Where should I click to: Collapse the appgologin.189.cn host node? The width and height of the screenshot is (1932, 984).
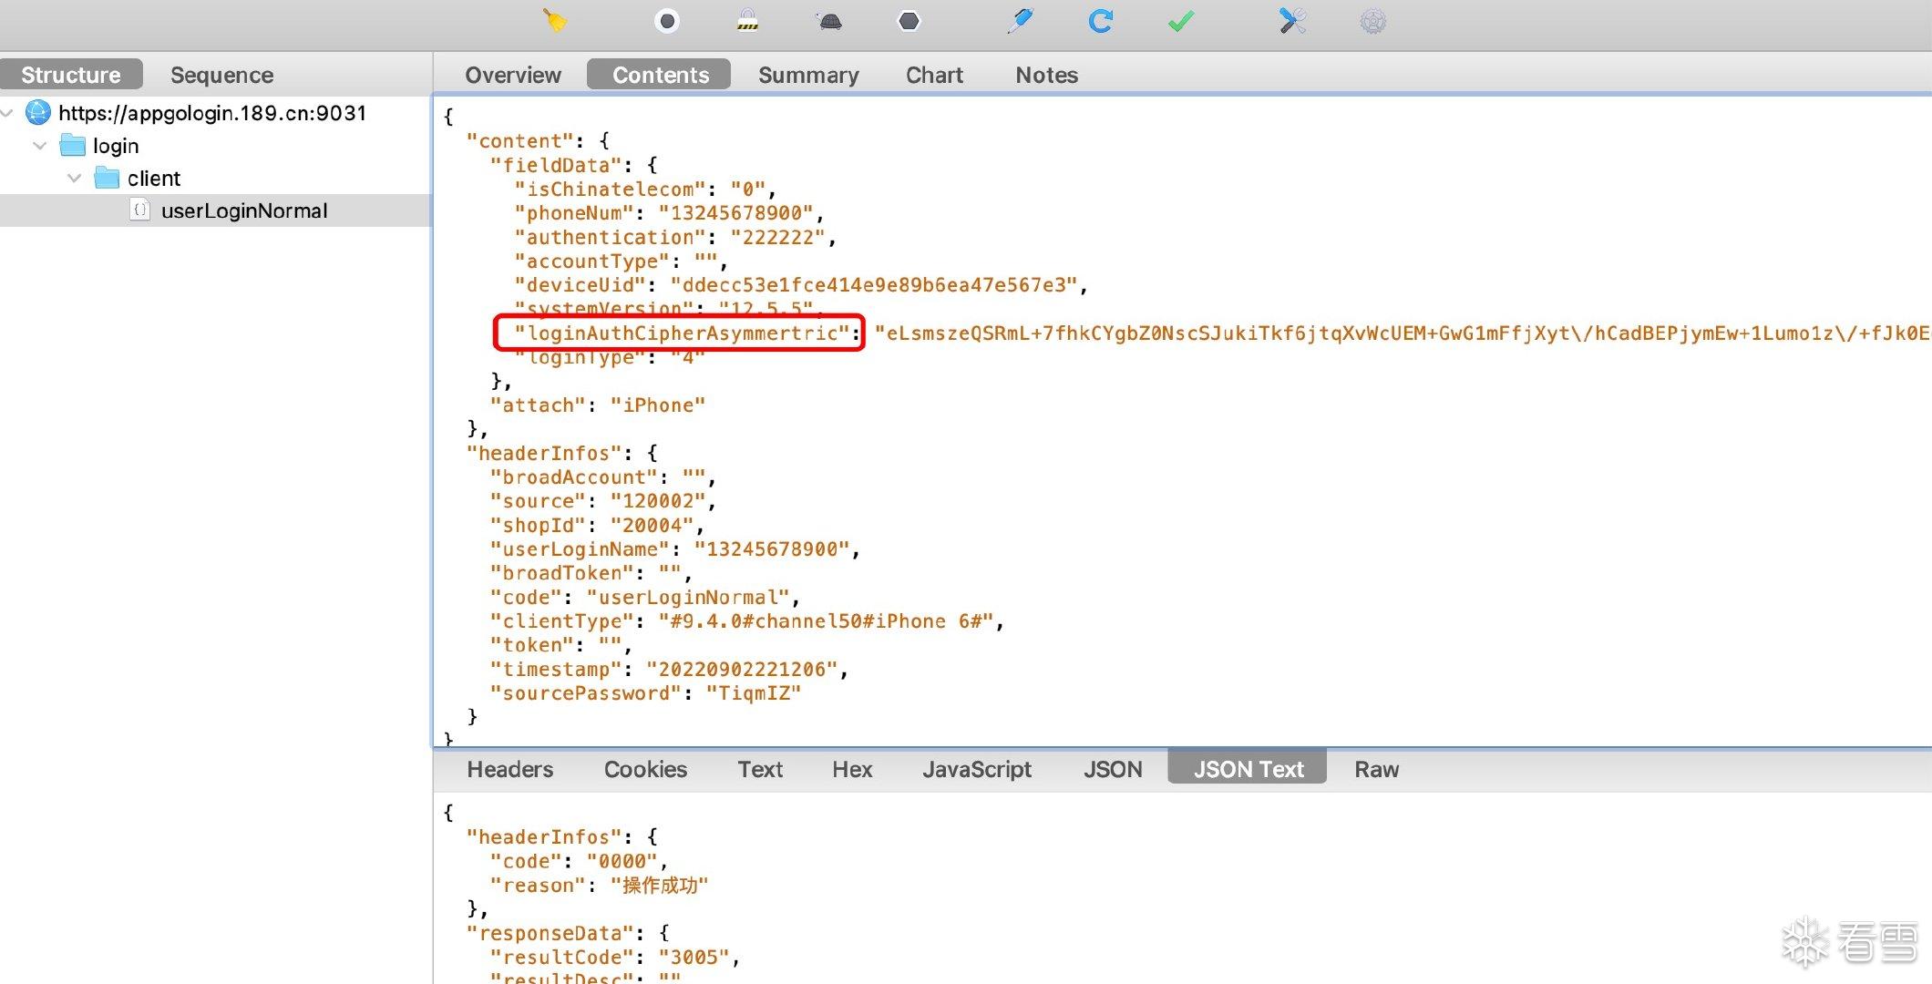pos(7,113)
